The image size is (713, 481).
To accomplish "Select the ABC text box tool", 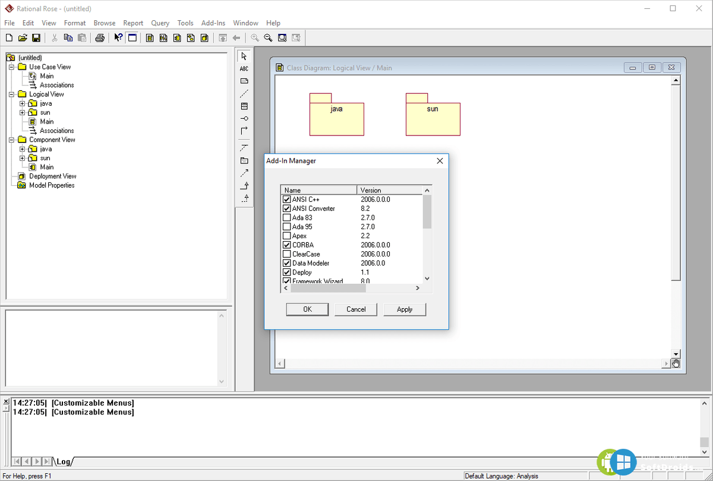I will tap(244, 68).
